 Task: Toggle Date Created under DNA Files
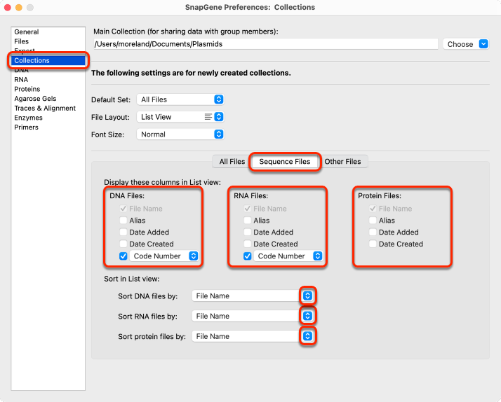(123, 244)
